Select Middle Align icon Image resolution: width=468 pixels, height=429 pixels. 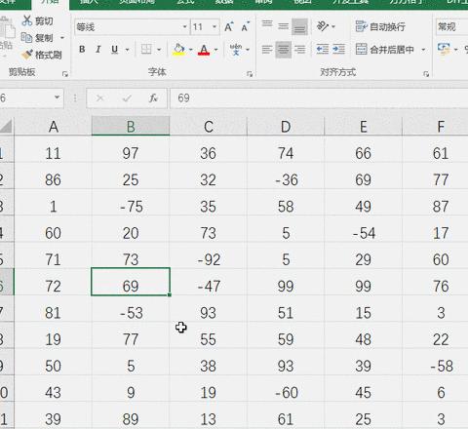point(284,26)
